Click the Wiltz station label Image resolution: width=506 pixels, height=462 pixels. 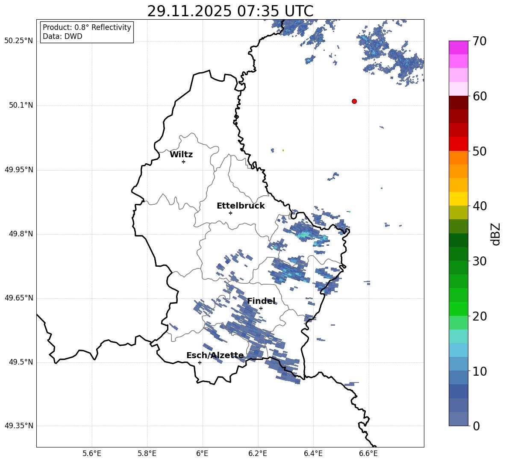point(181,155)
